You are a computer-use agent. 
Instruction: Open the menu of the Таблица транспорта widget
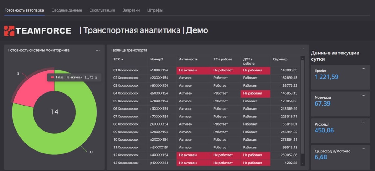(302, 49)
